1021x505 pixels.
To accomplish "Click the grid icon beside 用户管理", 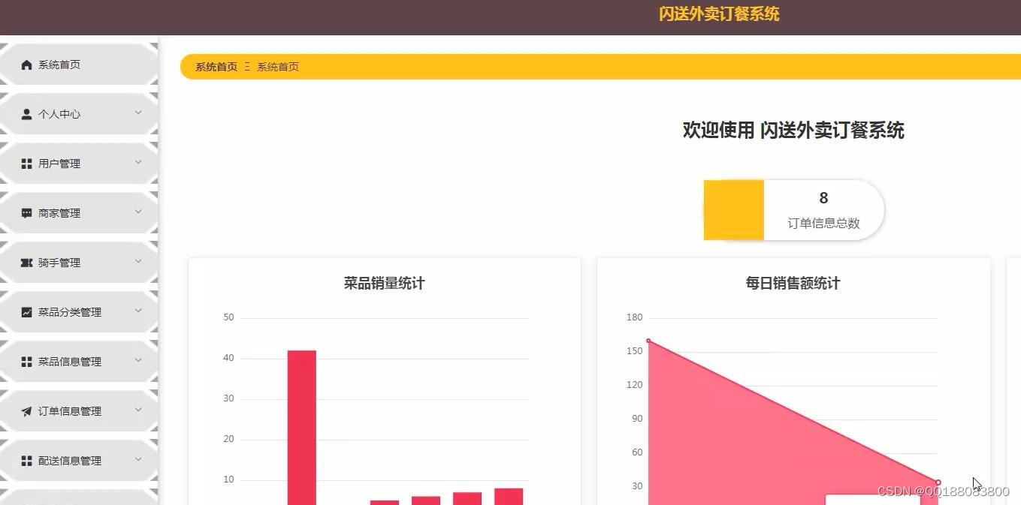I will tap(27, 164).
